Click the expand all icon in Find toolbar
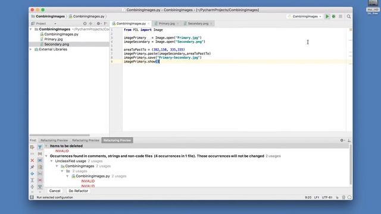This screenshot has height=214, width=381. [32, 180]
